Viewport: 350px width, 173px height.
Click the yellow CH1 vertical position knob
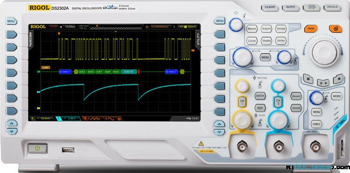pos(242,86)
